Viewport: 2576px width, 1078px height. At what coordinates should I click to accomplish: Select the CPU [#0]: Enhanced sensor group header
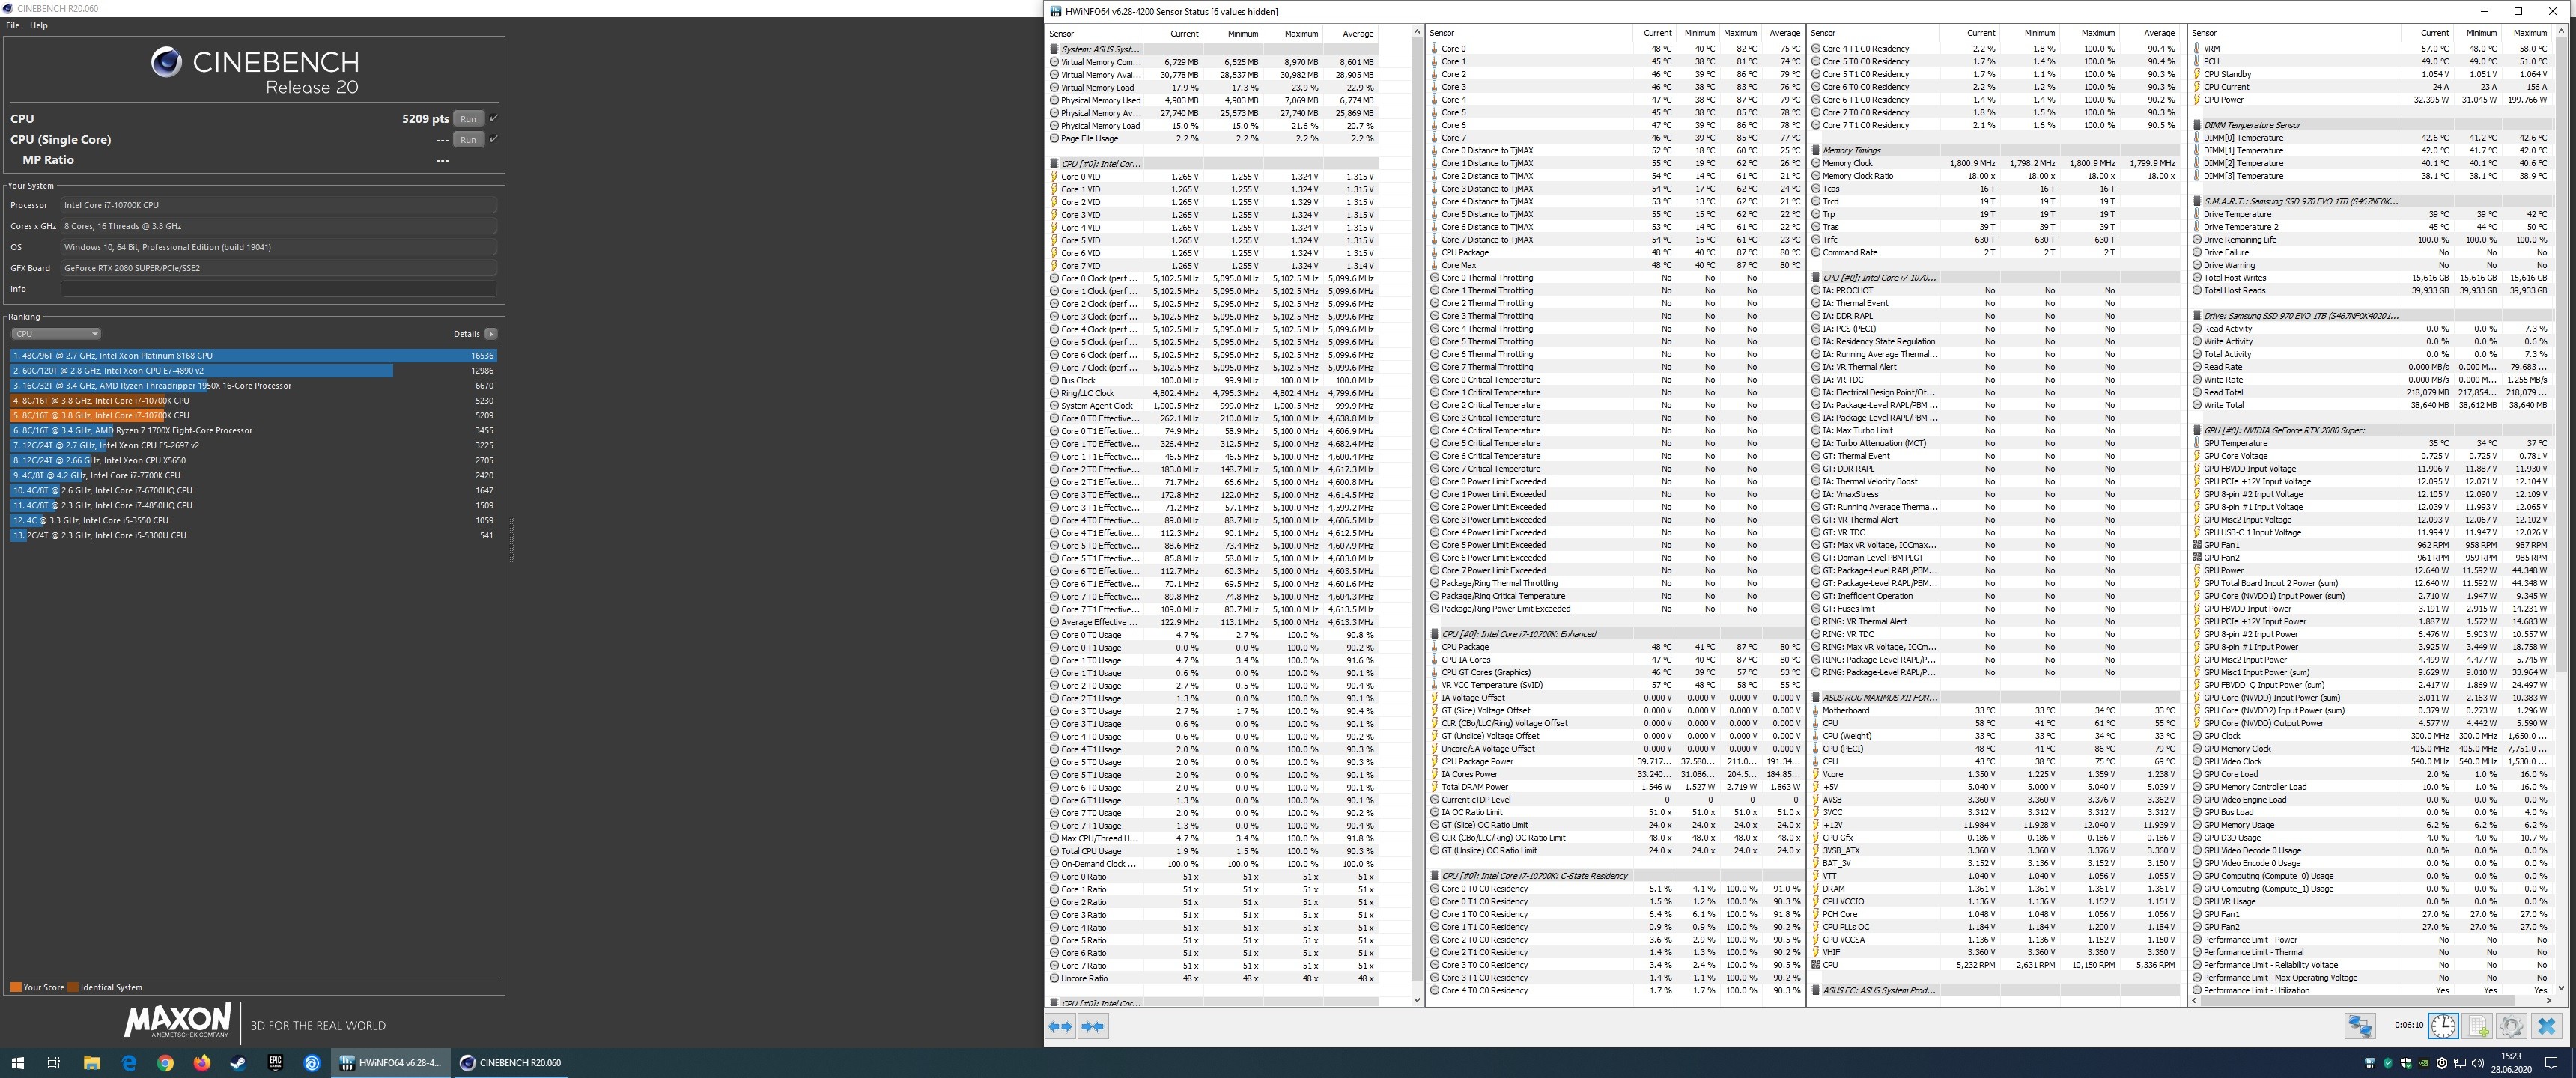coord(1615,634)
